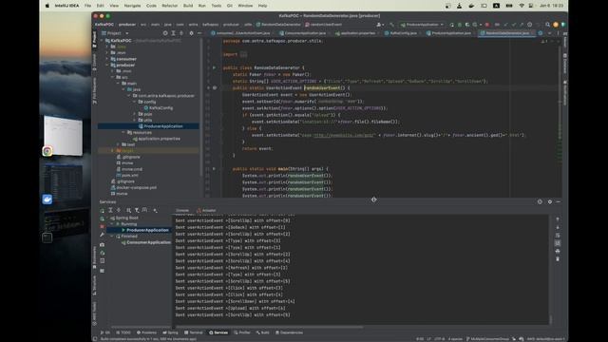This screenshot has height=342, width=608.
Task: Toggle the Project tool window stripe button
Action: click(x=94, y=40)
